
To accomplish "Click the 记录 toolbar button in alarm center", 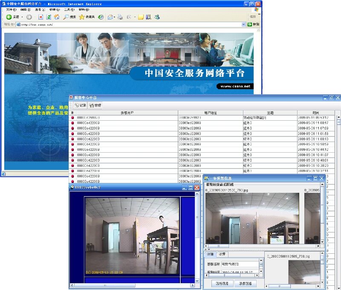I will (x=80, y=105).
